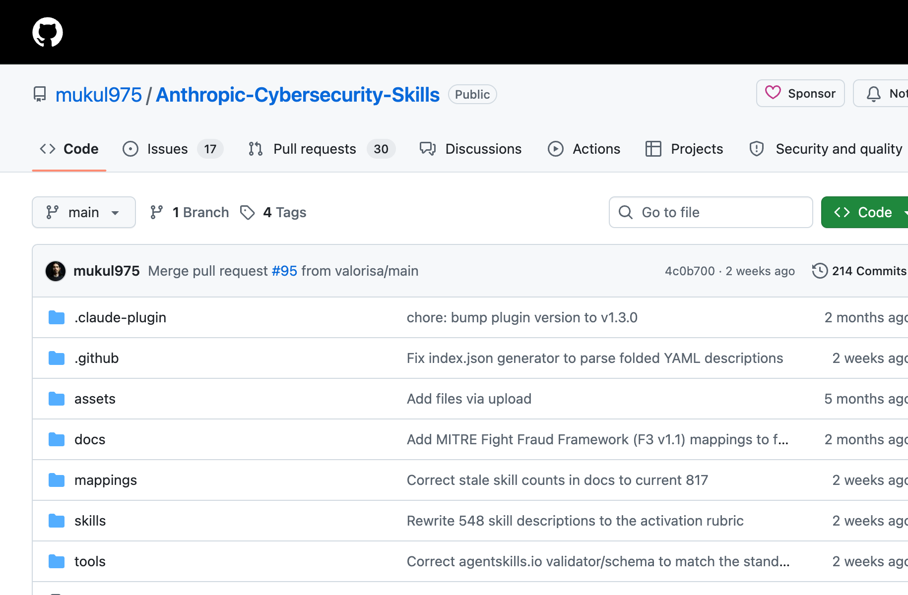The width and height of the screenshot is (908, 595).
Task: Click folder icon for assets
Action: tap(57, 399)
